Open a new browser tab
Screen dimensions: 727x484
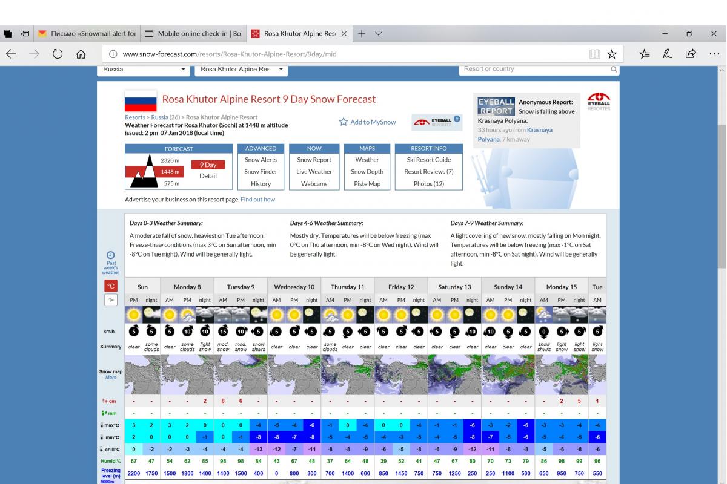(x=362, y=34)
